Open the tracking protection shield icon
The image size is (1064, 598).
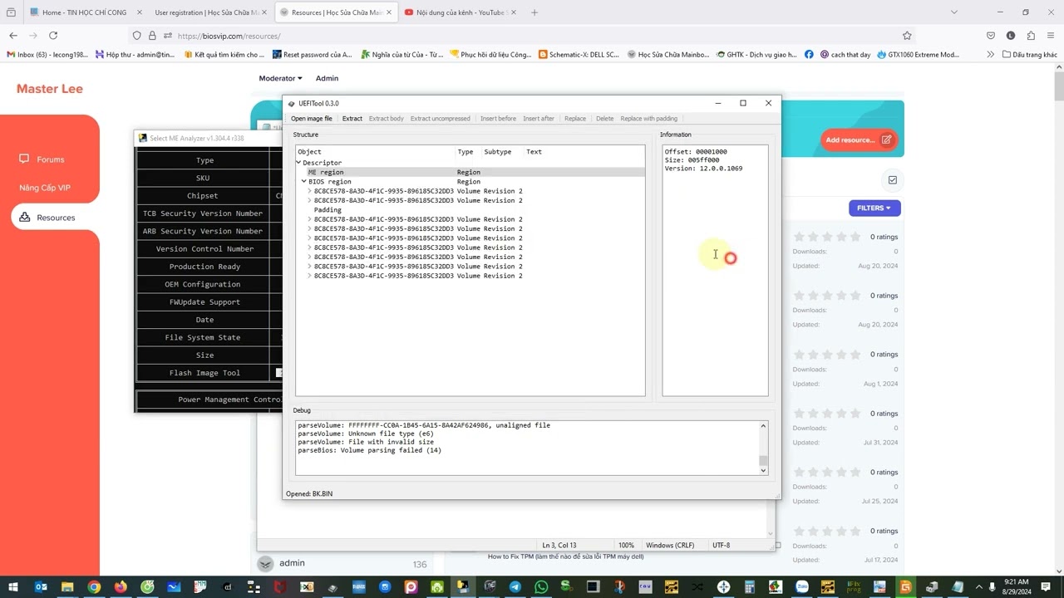(137, 36)
